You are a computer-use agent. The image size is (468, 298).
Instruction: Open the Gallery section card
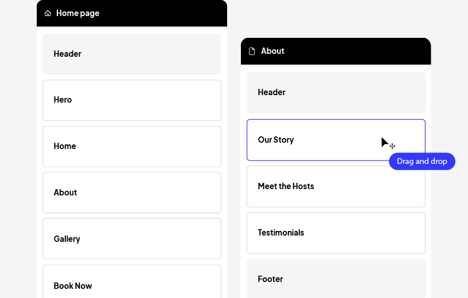coord(131,238)
